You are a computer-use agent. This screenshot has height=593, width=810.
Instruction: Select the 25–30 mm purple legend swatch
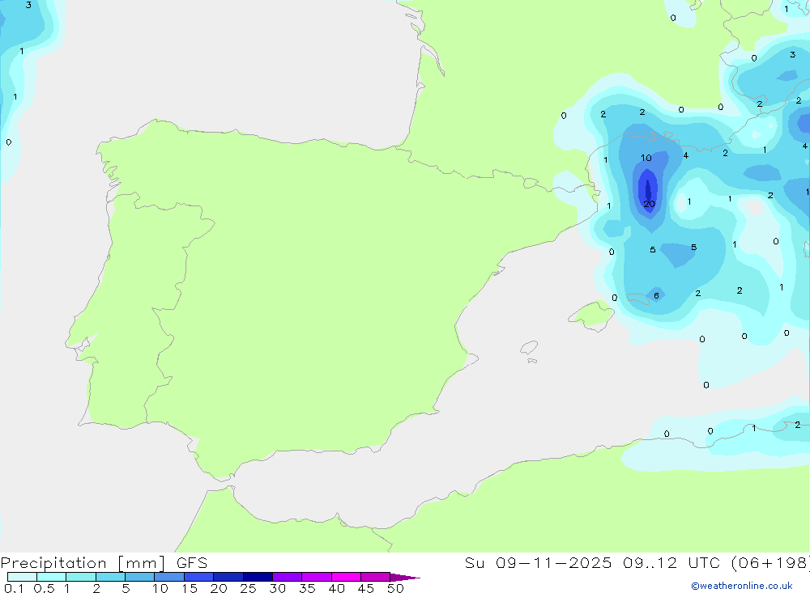(x=258, y=577)
